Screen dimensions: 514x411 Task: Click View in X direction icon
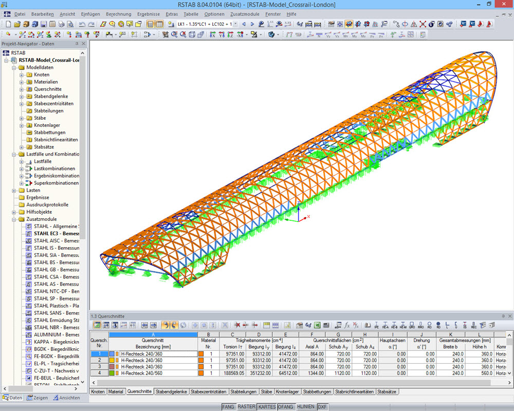coord(212,34)
